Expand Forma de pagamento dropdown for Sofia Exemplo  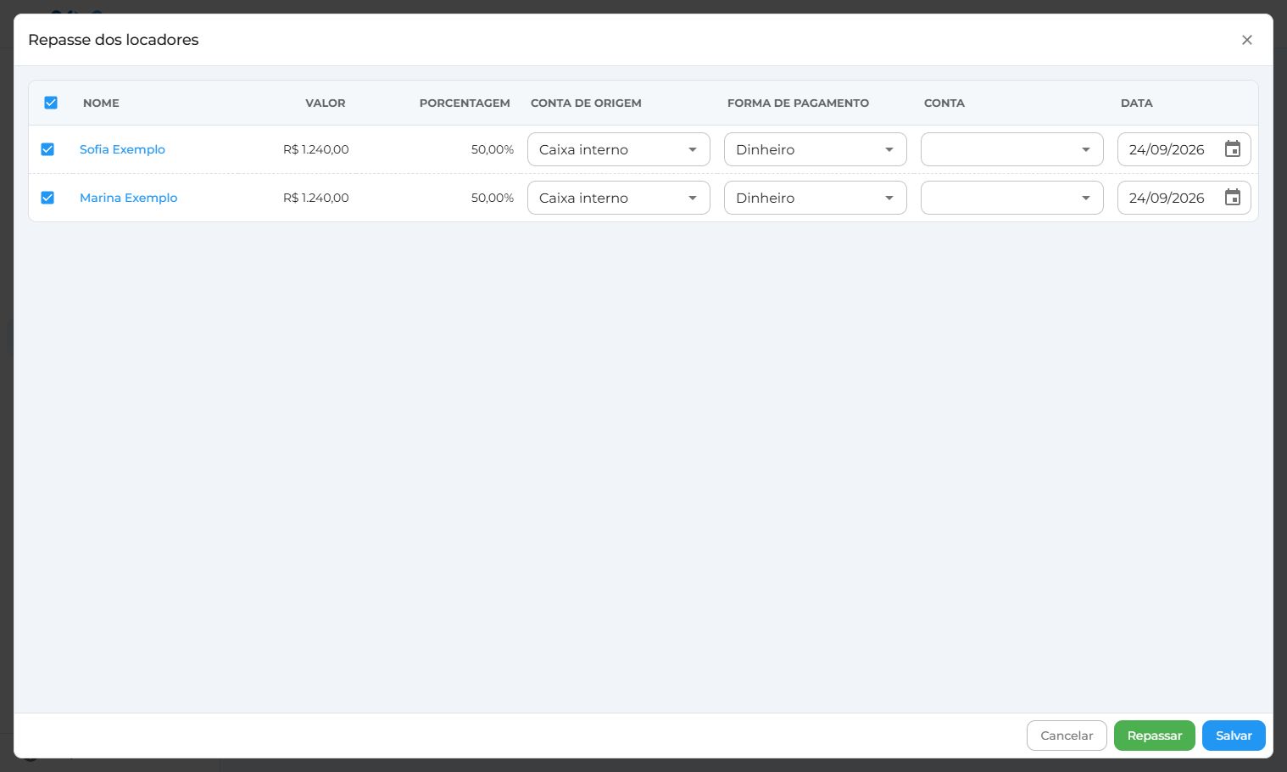(816, 149)
